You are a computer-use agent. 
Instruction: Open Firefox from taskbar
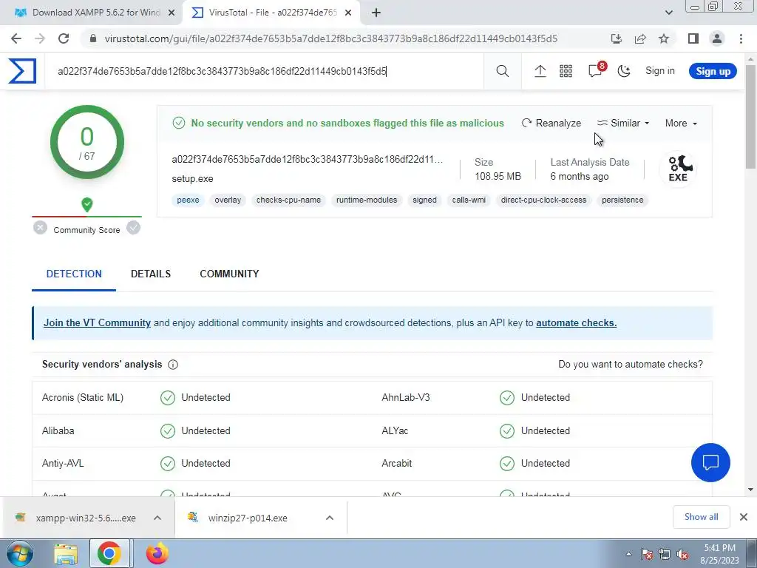pos(157,553)
